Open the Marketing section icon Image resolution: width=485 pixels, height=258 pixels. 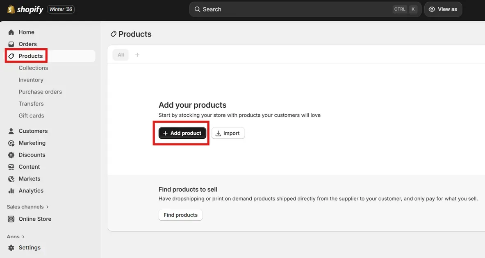pos(11,143)
